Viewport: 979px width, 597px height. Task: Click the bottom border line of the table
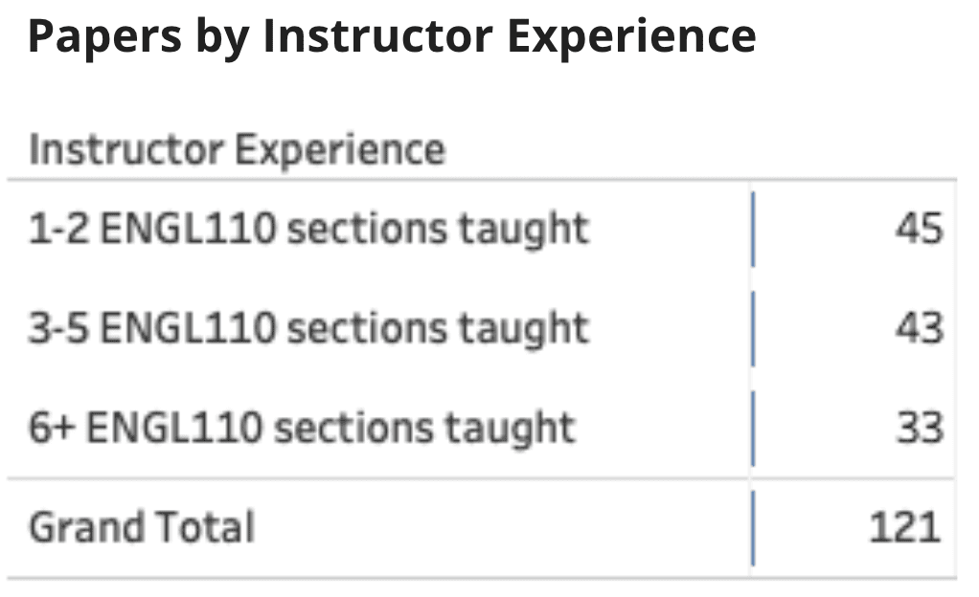pos(482,578)
